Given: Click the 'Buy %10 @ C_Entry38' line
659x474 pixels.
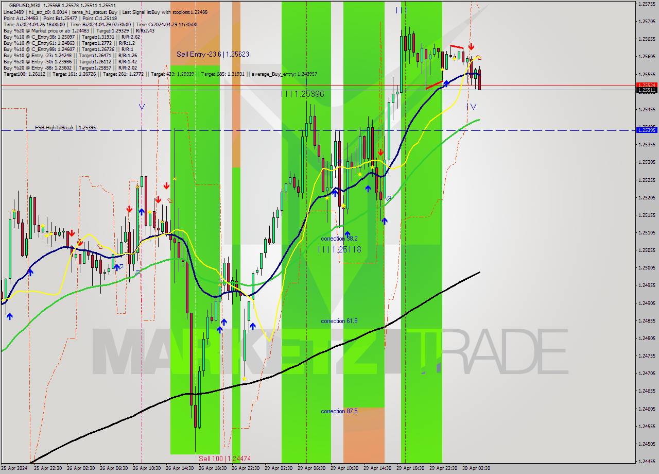Looking at the screenshot, I should click(72, 37).
